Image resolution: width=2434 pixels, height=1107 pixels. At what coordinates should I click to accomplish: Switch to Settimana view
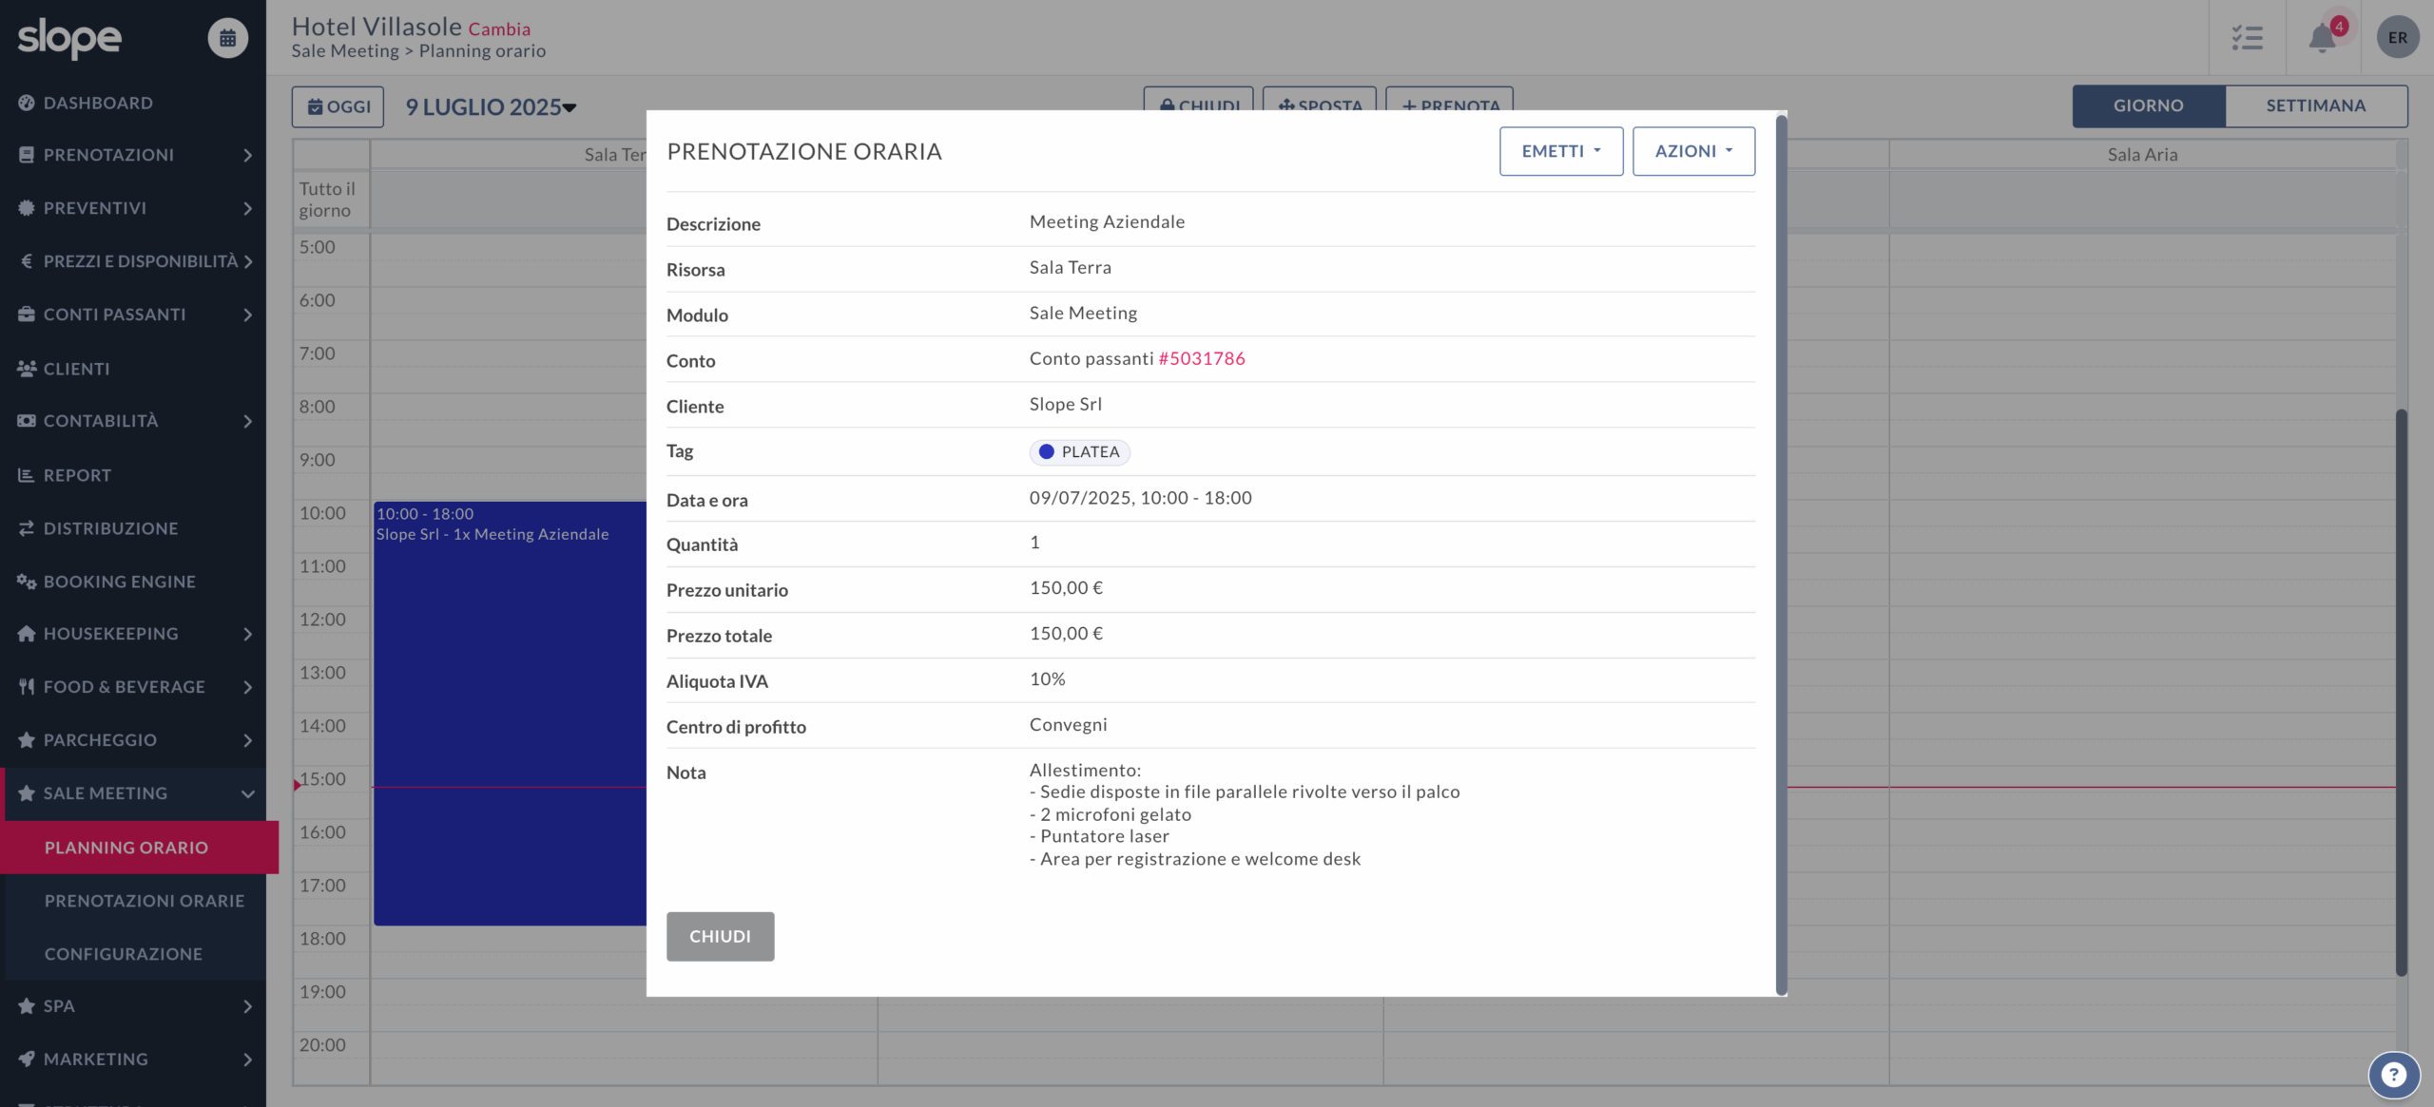coord(2316,105)
